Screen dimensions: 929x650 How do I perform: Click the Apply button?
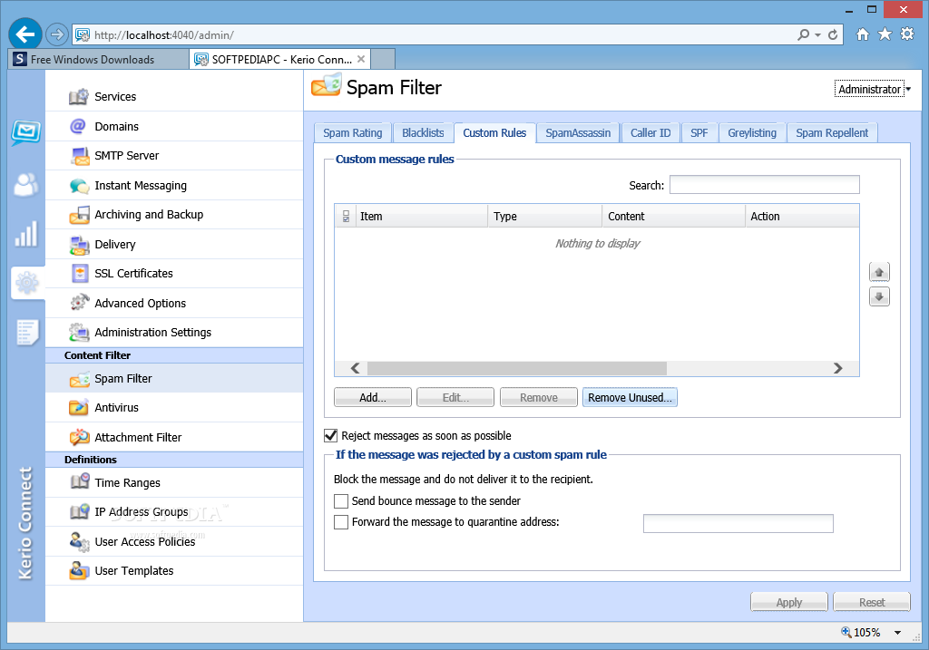coord(789,602)
